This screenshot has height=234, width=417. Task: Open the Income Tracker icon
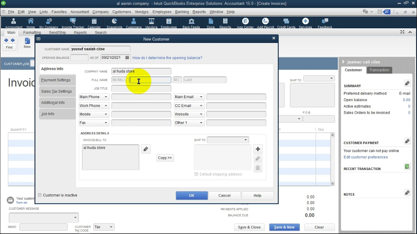point(73,23)
